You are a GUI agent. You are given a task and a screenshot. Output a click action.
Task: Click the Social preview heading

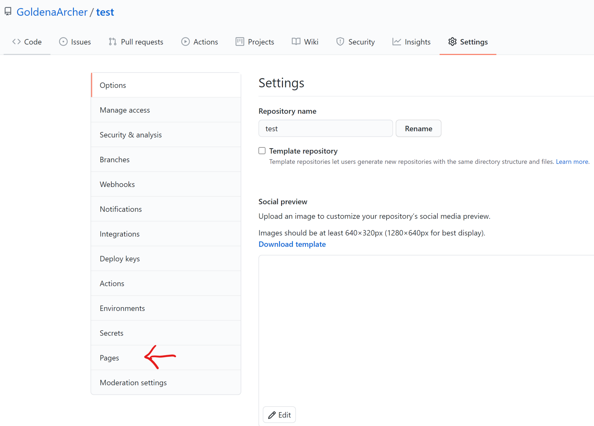[x=283, y=202]
